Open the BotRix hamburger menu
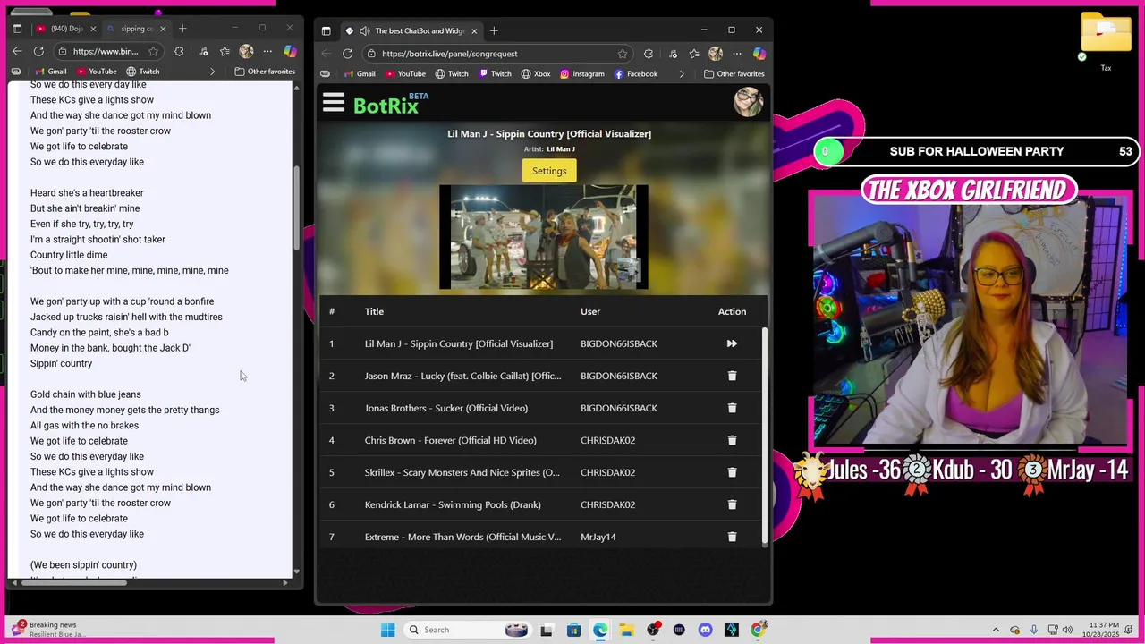The width and height of the screenshot is (1145, 644). pyautogui.click(x=334, y=103)
